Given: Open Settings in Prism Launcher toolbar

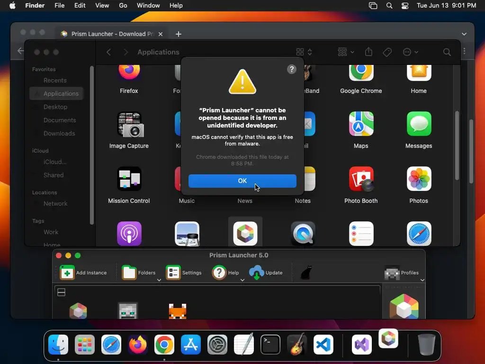Looking at the screenshot, I should [x=184, y=273].
